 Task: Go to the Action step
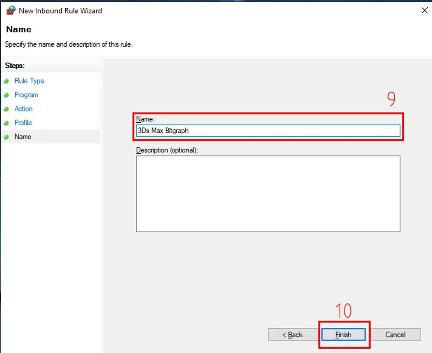23,108
